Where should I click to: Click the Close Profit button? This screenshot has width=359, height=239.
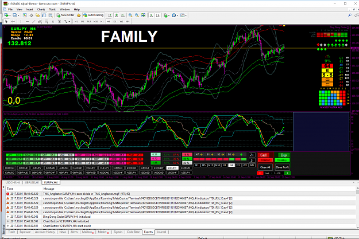click(x=282, y=167)
